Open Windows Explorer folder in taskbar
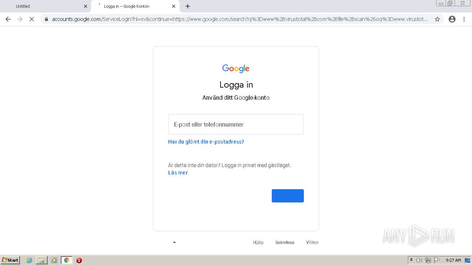Viewport: 472px width, 265px height. pyautogui.click(x=42, y=260)
